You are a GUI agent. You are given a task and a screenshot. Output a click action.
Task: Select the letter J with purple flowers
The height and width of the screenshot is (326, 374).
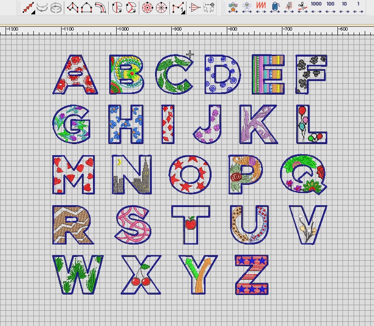tap(207, 125)
